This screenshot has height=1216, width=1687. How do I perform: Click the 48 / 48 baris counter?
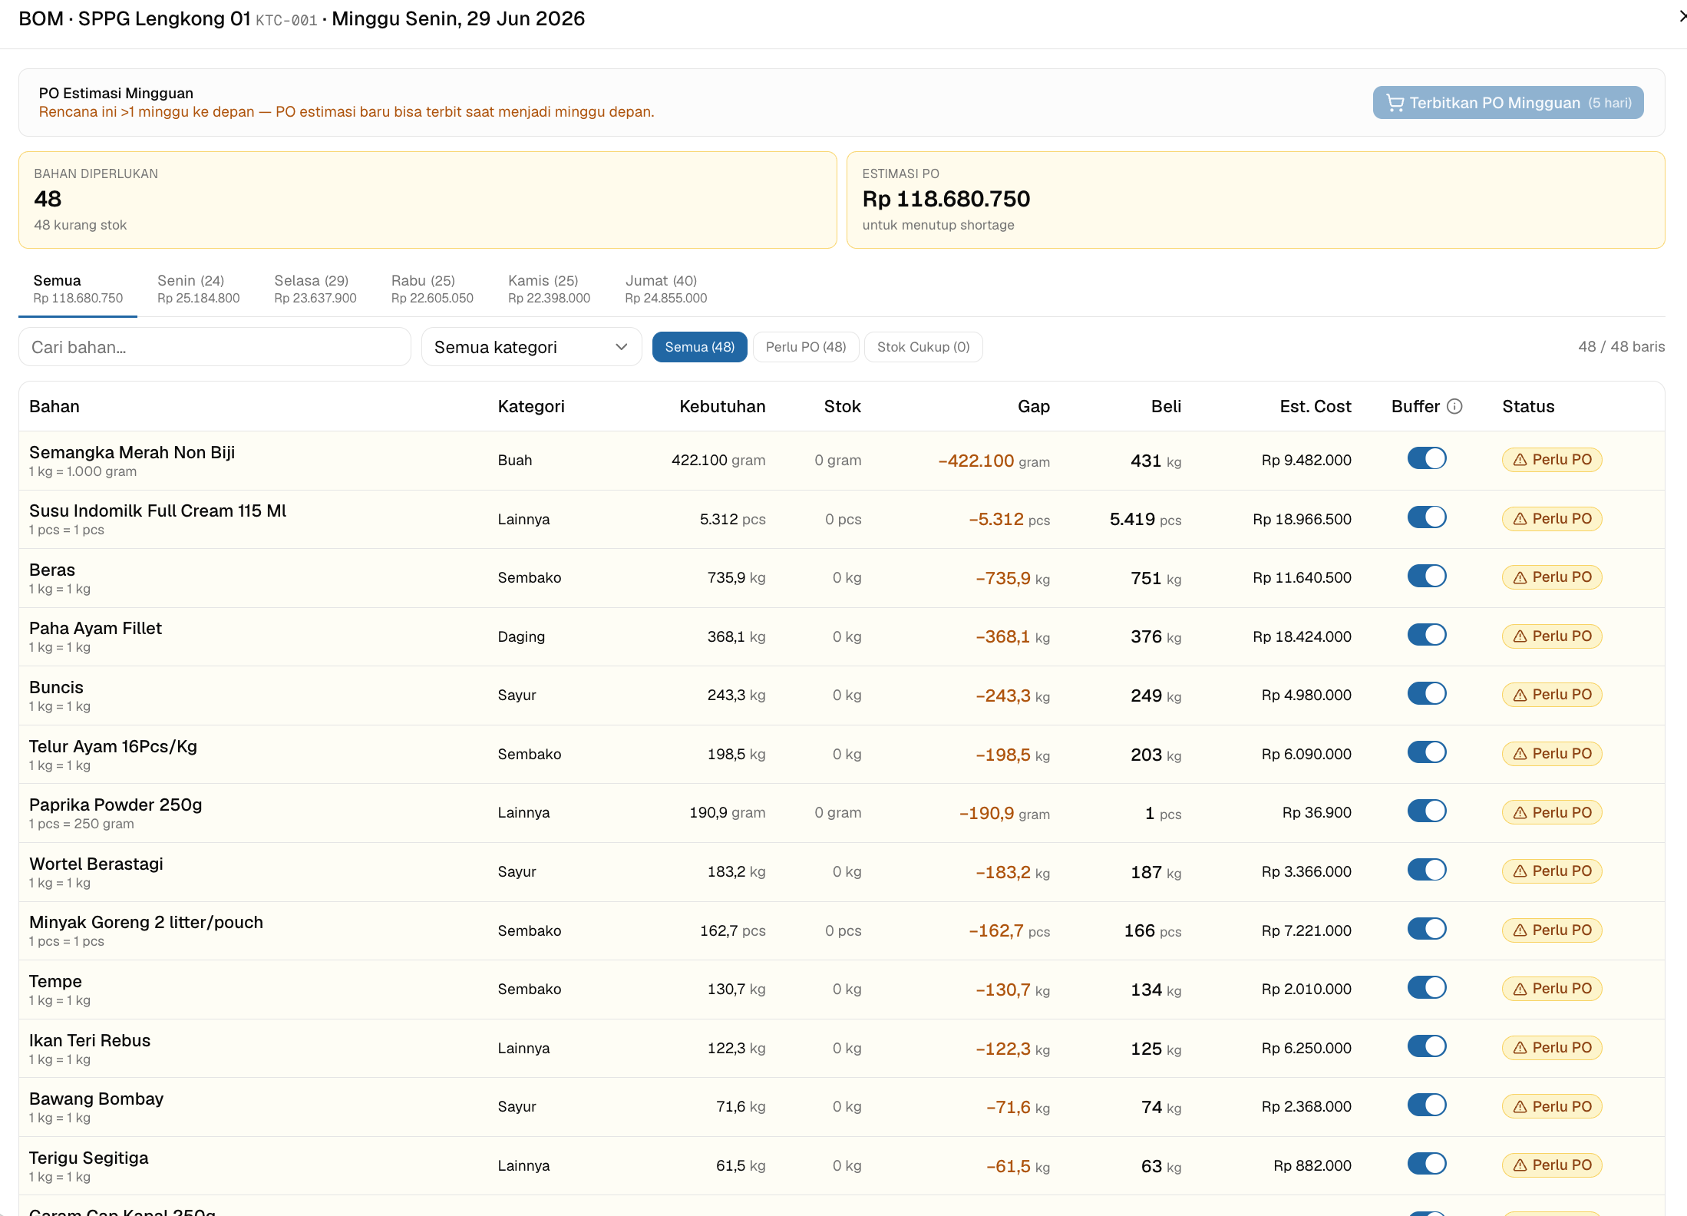pos(1621,347)
